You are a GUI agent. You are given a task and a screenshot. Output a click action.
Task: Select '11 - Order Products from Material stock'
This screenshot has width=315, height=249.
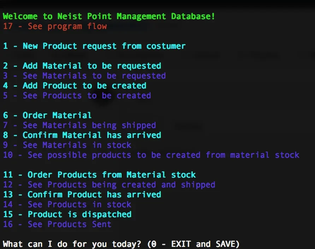[99, 175]
